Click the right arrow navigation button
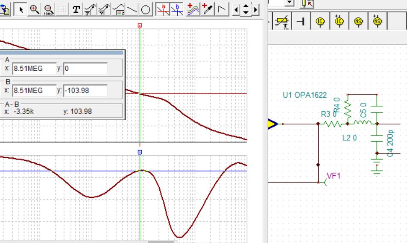The width and height of the screenshot is (407, 243). [x=256, y=10]
